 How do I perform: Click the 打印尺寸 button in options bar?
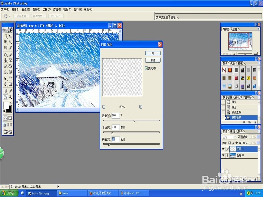click(56, 16)
